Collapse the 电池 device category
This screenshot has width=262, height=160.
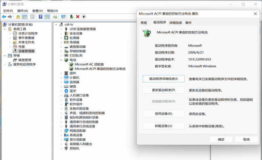61,60
